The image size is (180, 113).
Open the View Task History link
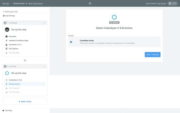click(x=36, y=3)
